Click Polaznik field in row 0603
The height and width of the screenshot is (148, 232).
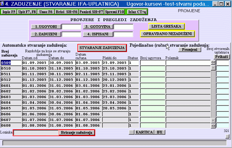(x=188, y=97)
